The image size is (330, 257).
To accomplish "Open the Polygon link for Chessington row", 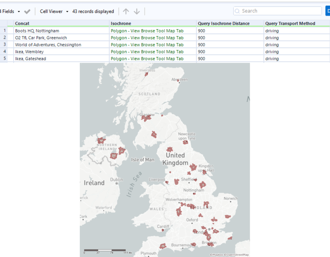I will tap(147, 45).
